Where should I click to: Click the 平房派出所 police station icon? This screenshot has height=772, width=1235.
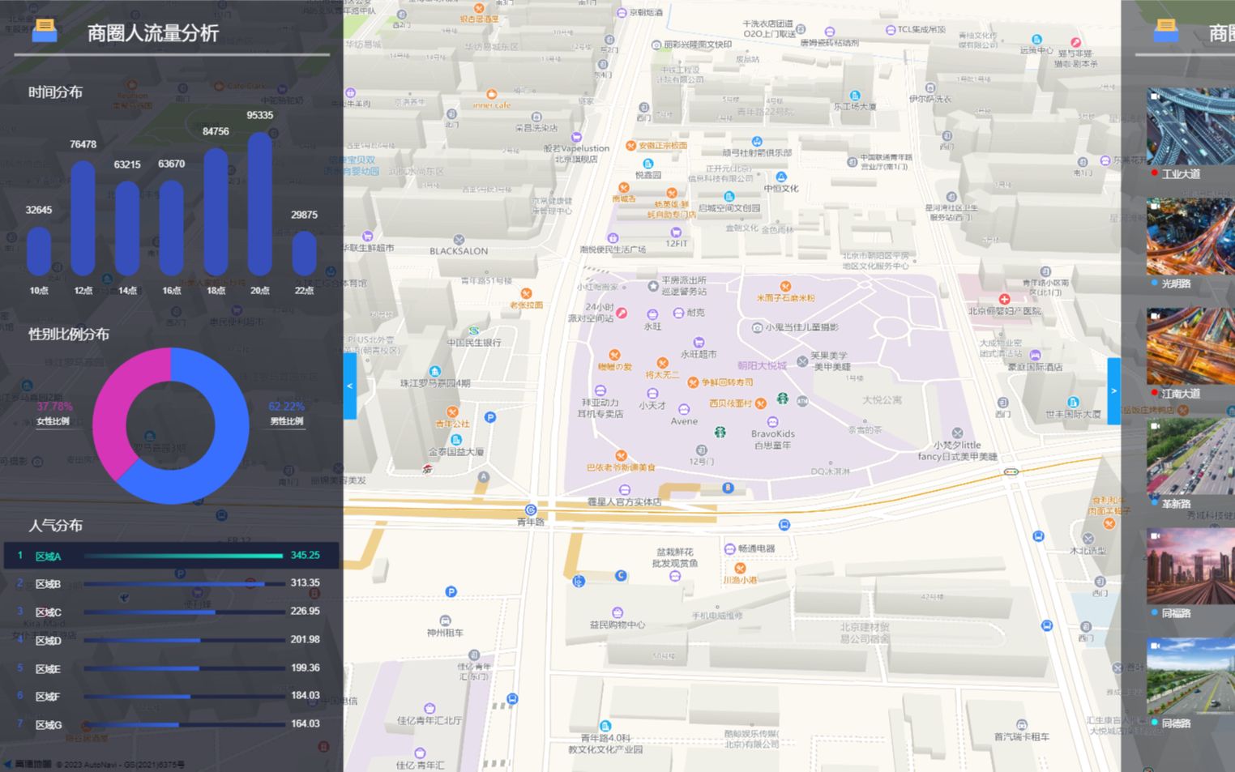653,286
